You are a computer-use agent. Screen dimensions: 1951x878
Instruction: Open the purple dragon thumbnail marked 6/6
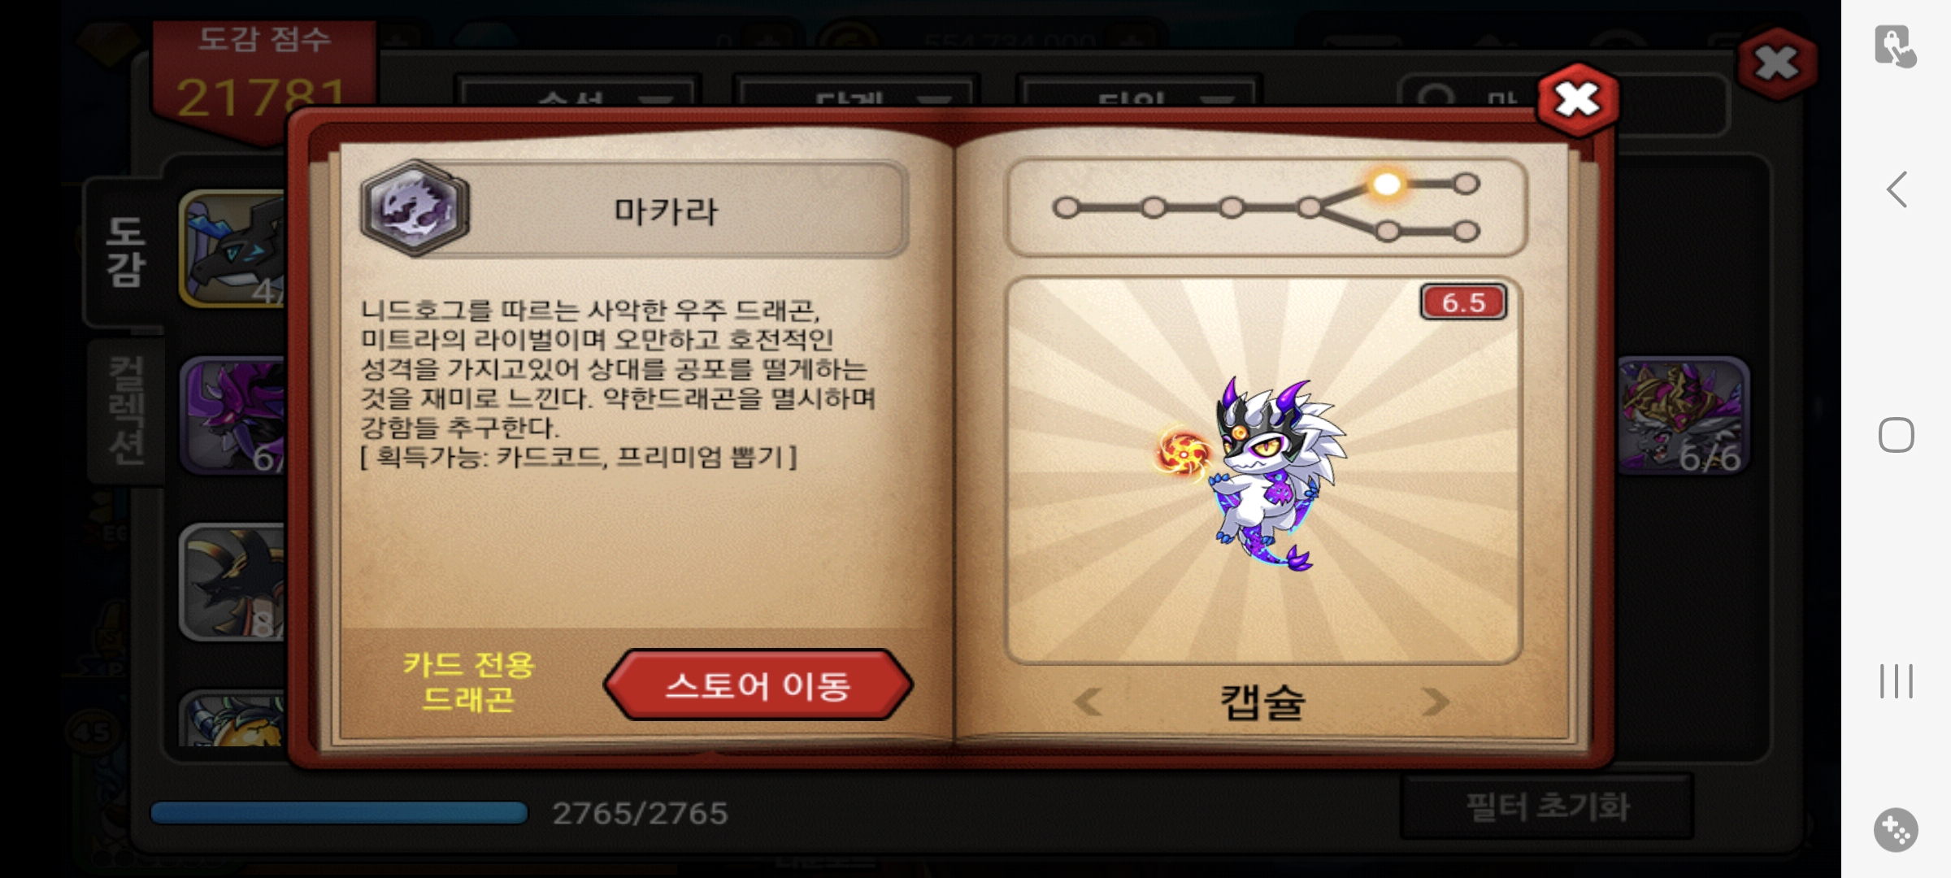(1683, 415)
